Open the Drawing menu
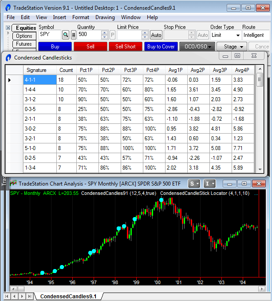Screen dimensions: 272x301 [105, 17]
